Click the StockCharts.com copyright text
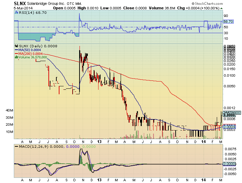Image resolution: width=242 pixels, height=183 pixels. coord(207,3)
